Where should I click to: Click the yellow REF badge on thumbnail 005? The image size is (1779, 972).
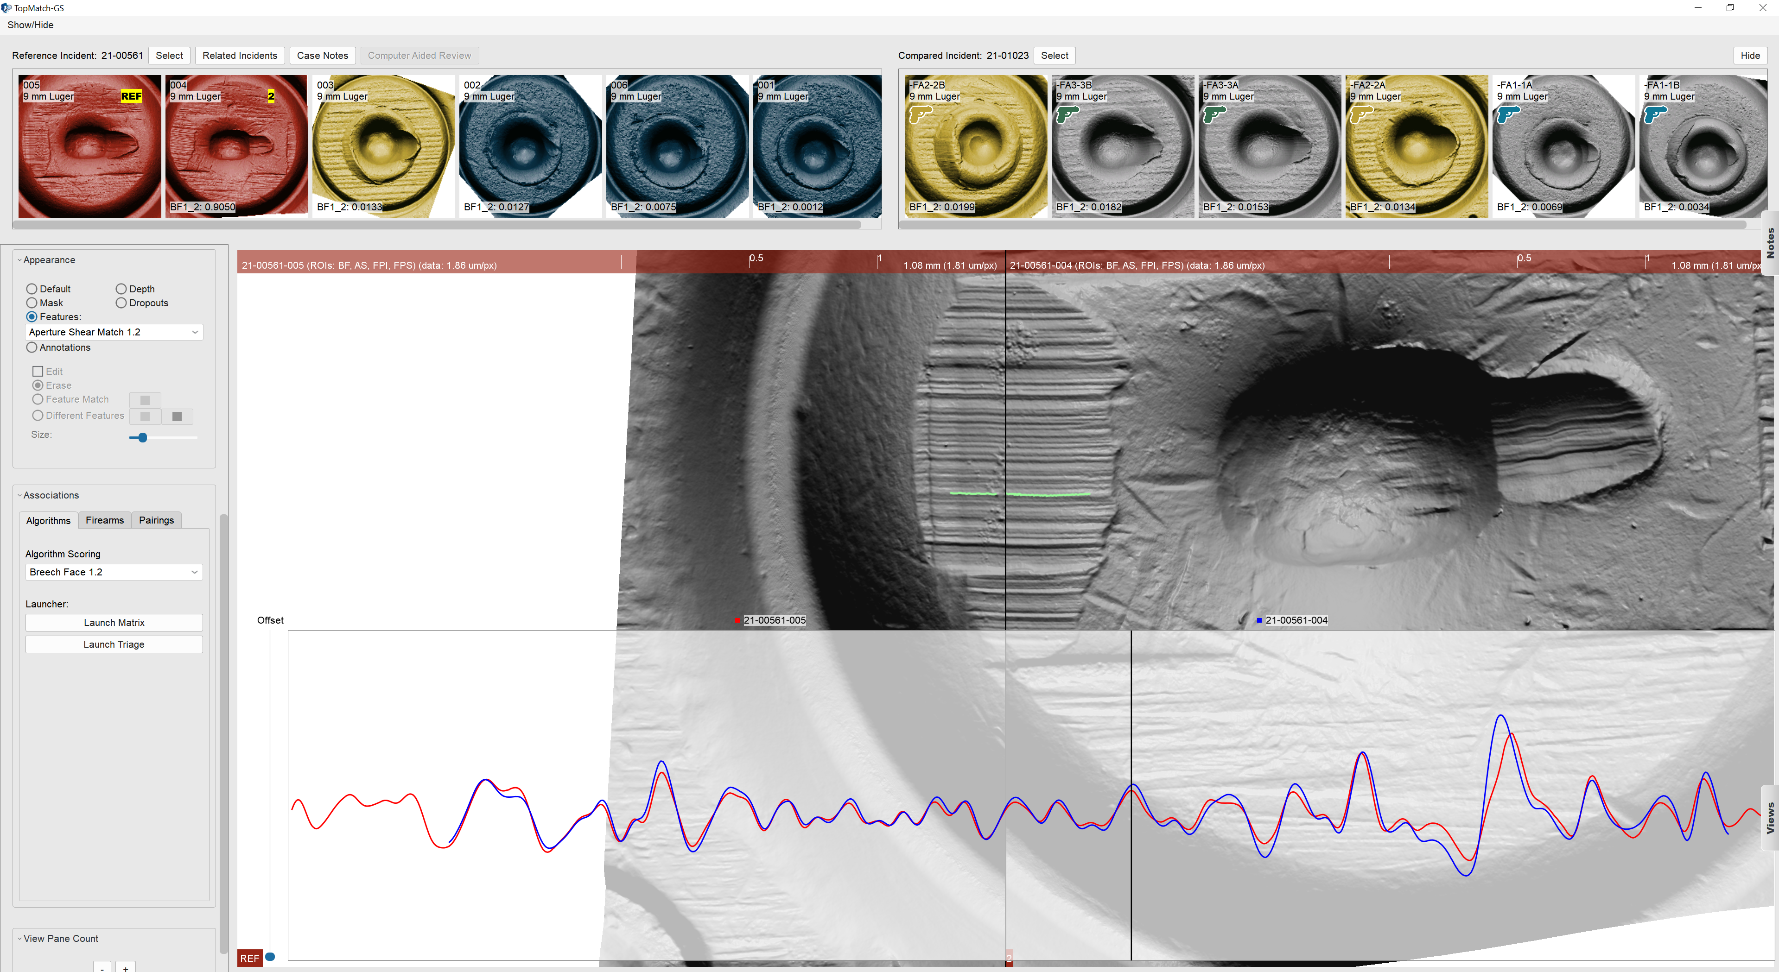(x=131, y=96)
